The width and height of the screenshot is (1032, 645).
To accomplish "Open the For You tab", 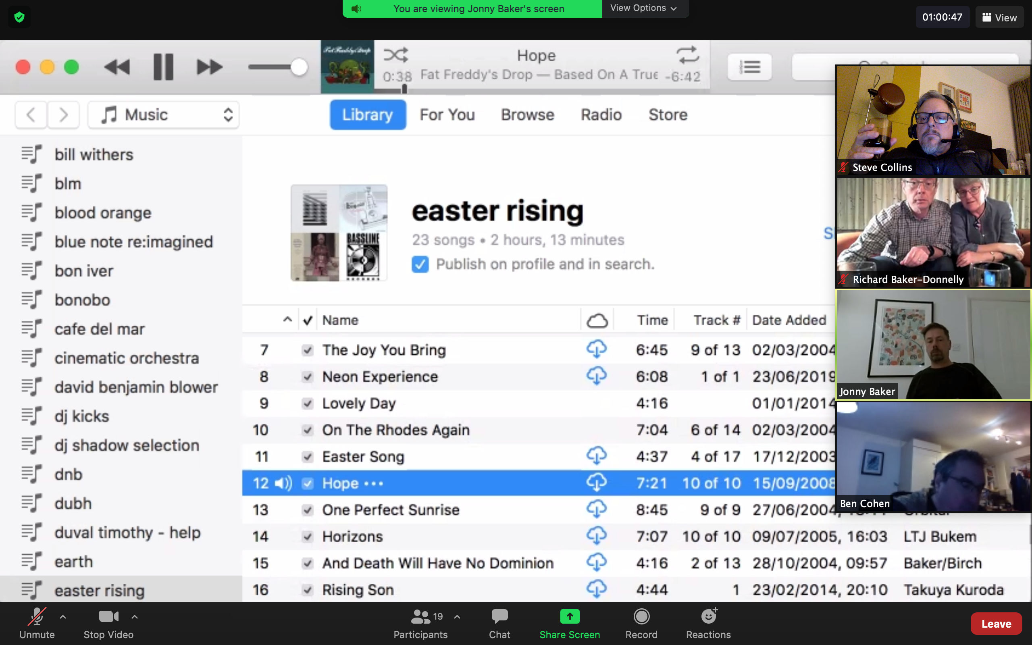I will coord(447,115).
